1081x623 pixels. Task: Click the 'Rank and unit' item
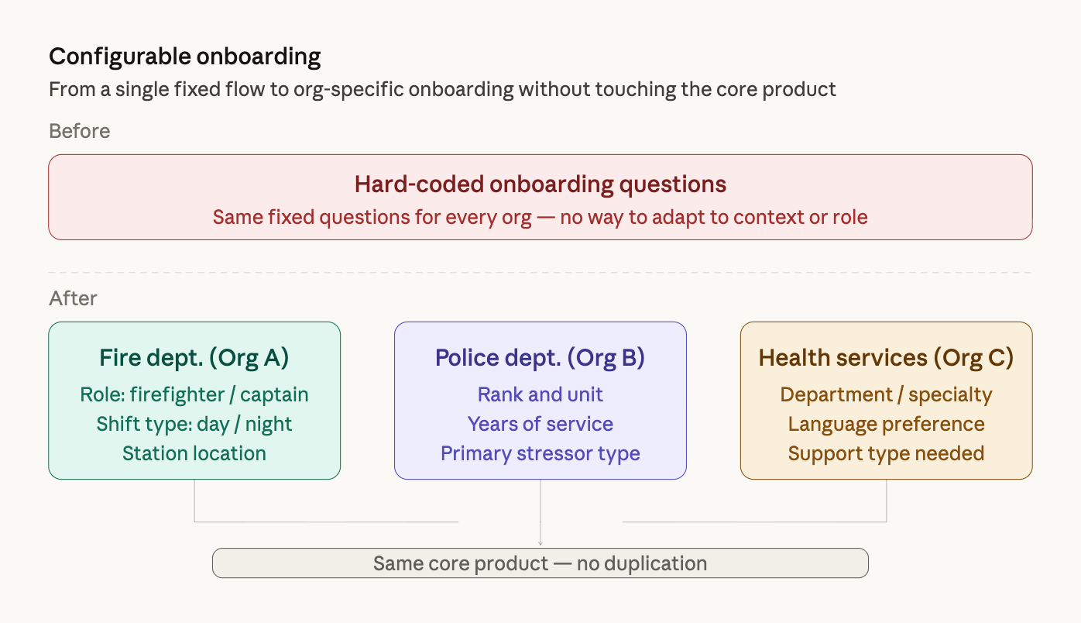540,394
